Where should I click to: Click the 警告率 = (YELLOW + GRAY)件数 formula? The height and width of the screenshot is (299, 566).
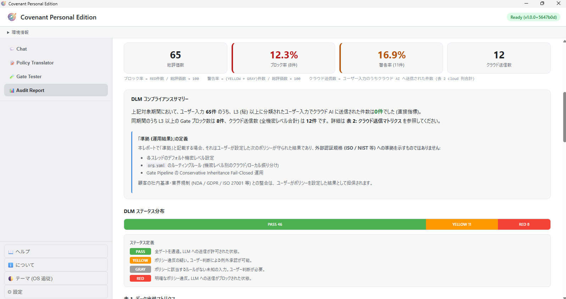pos(254,79)
